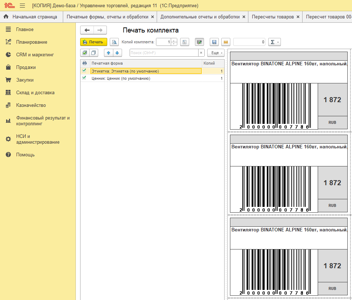Click the Поиск (Ctrl+F) search field
This screenshot has height=300, width=352.
click(164, 53)
